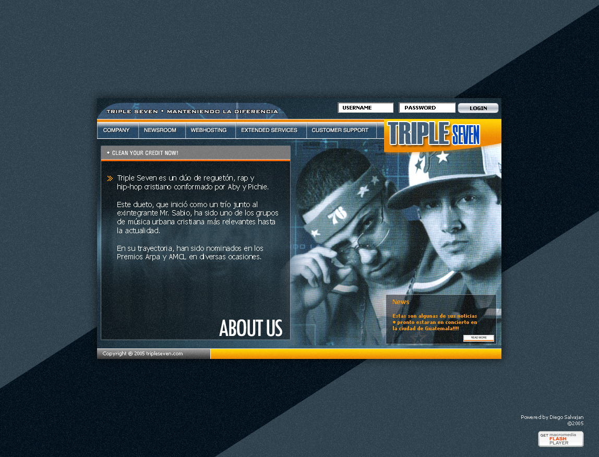
Task: Click the Get Macromedia Flash Player badge
Action: 560,439
